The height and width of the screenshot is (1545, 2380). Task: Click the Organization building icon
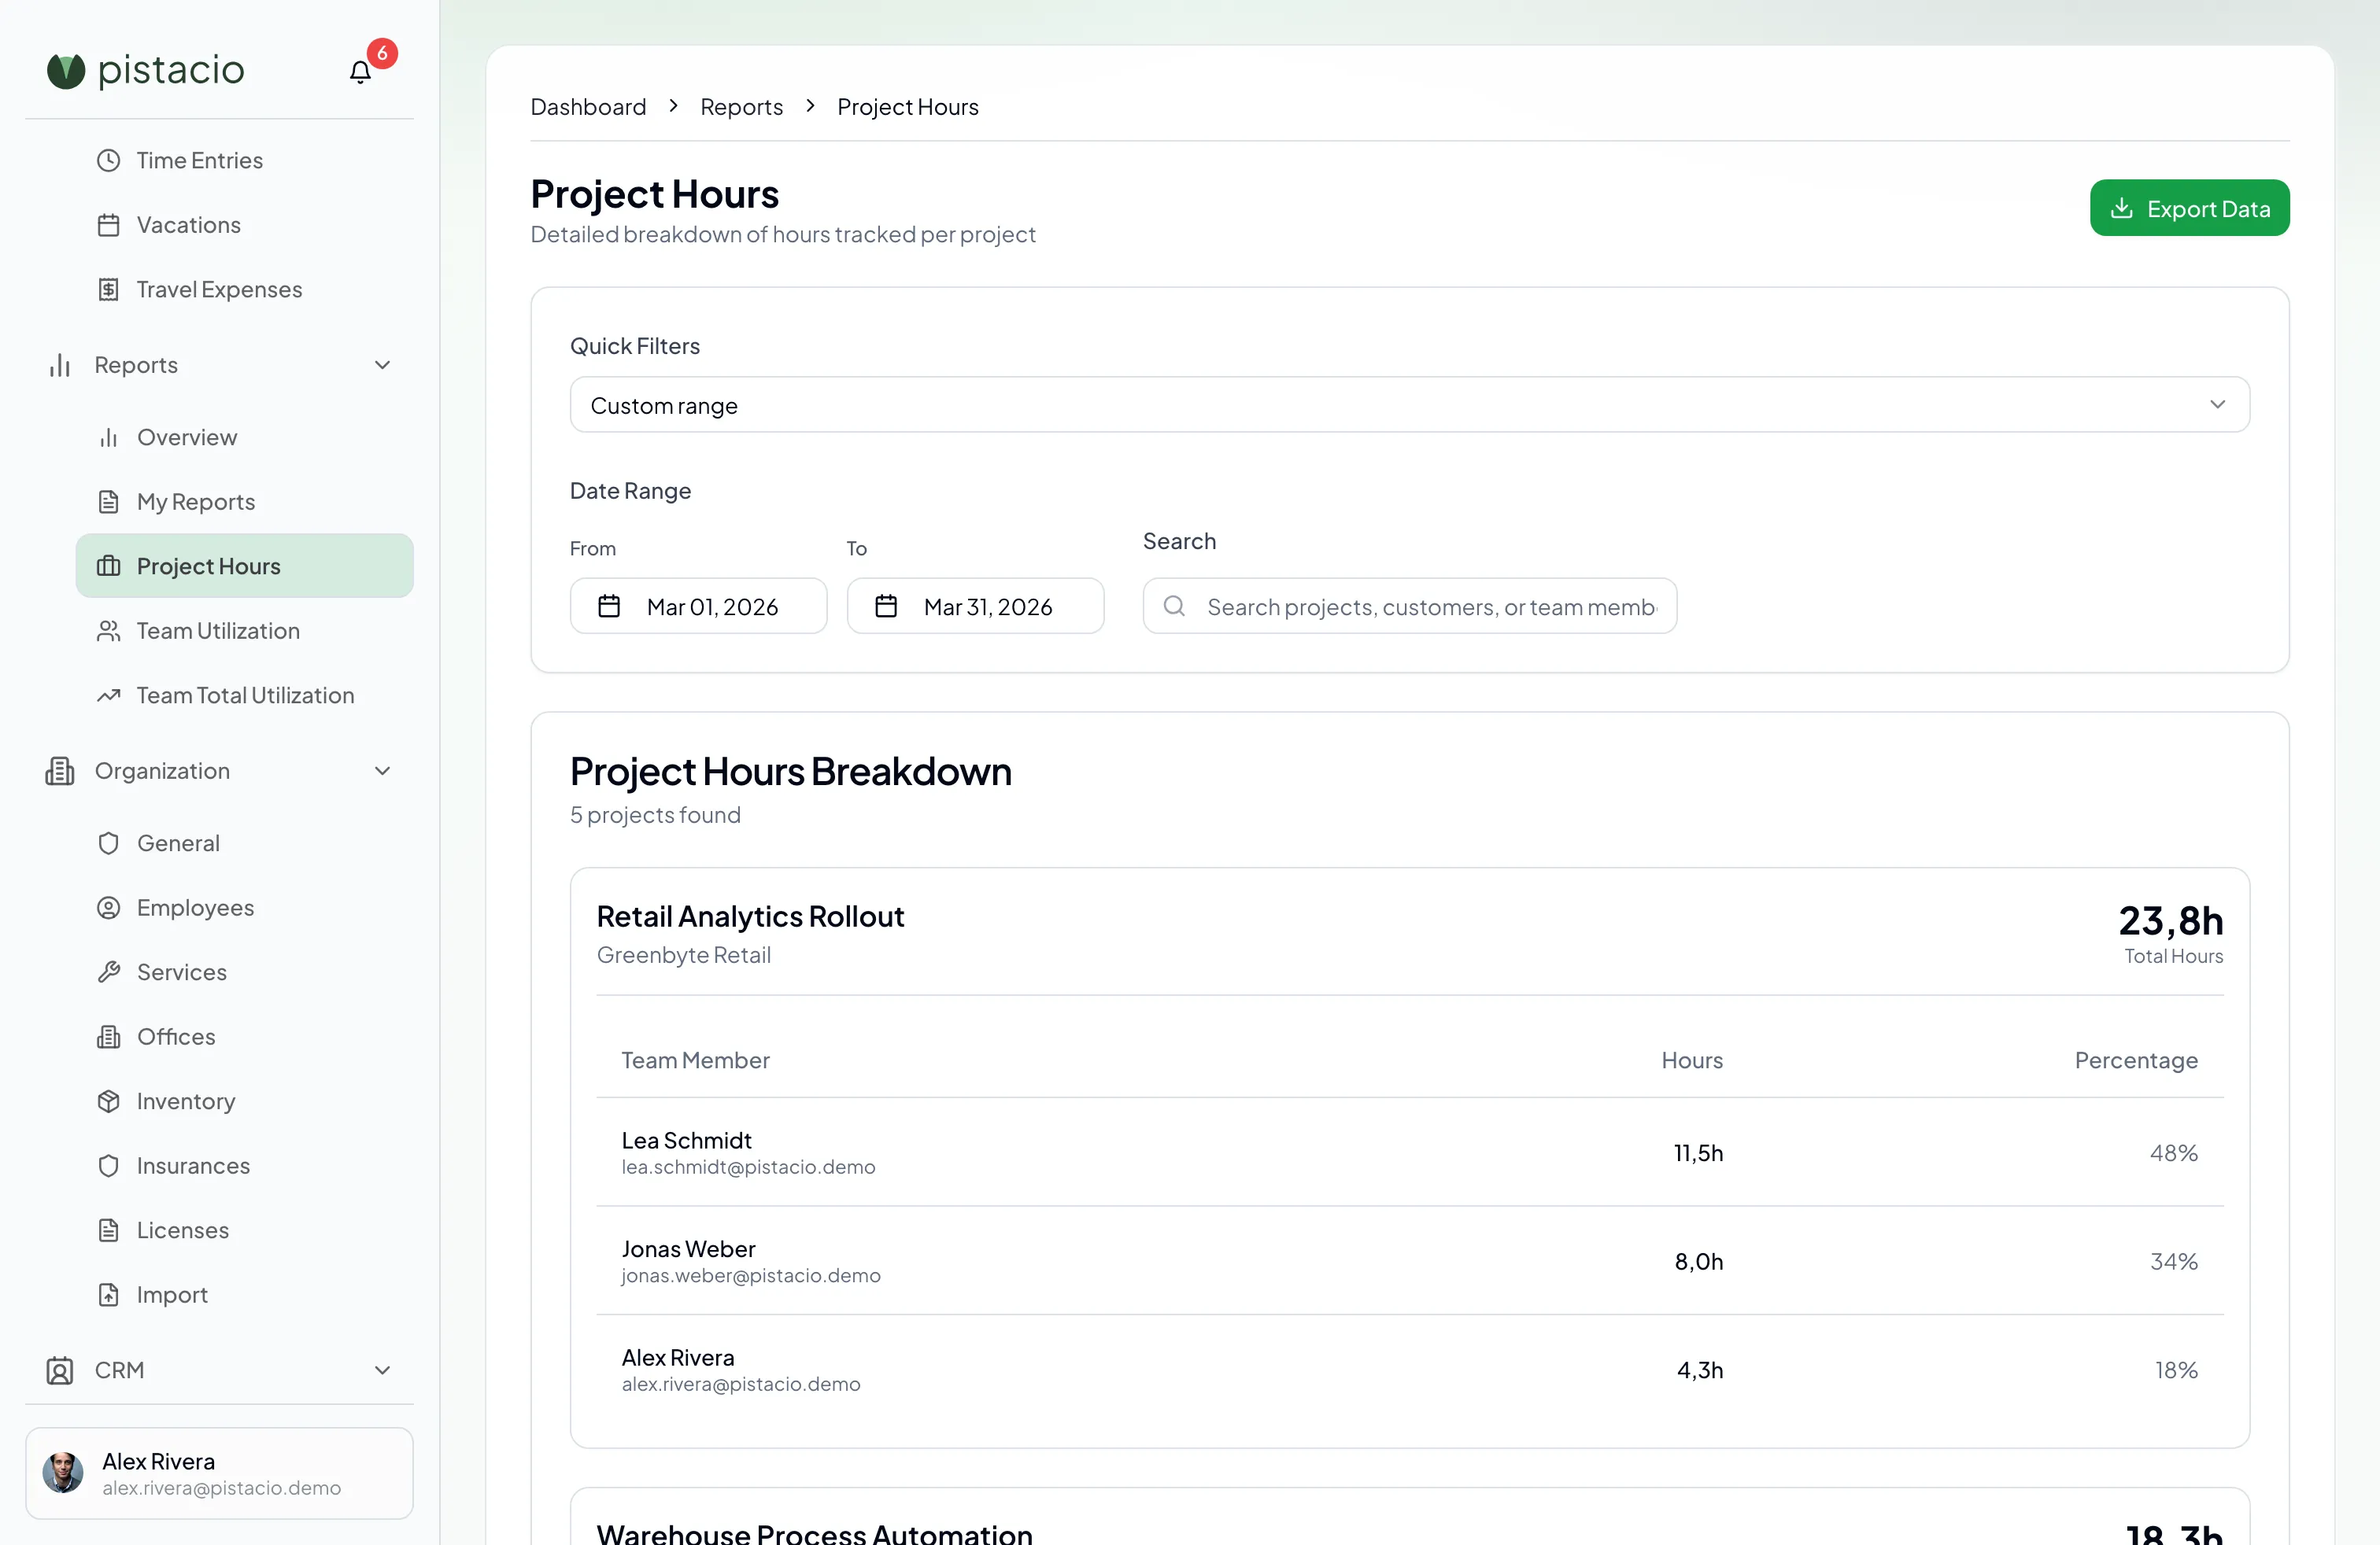click(x=60, y=770)
